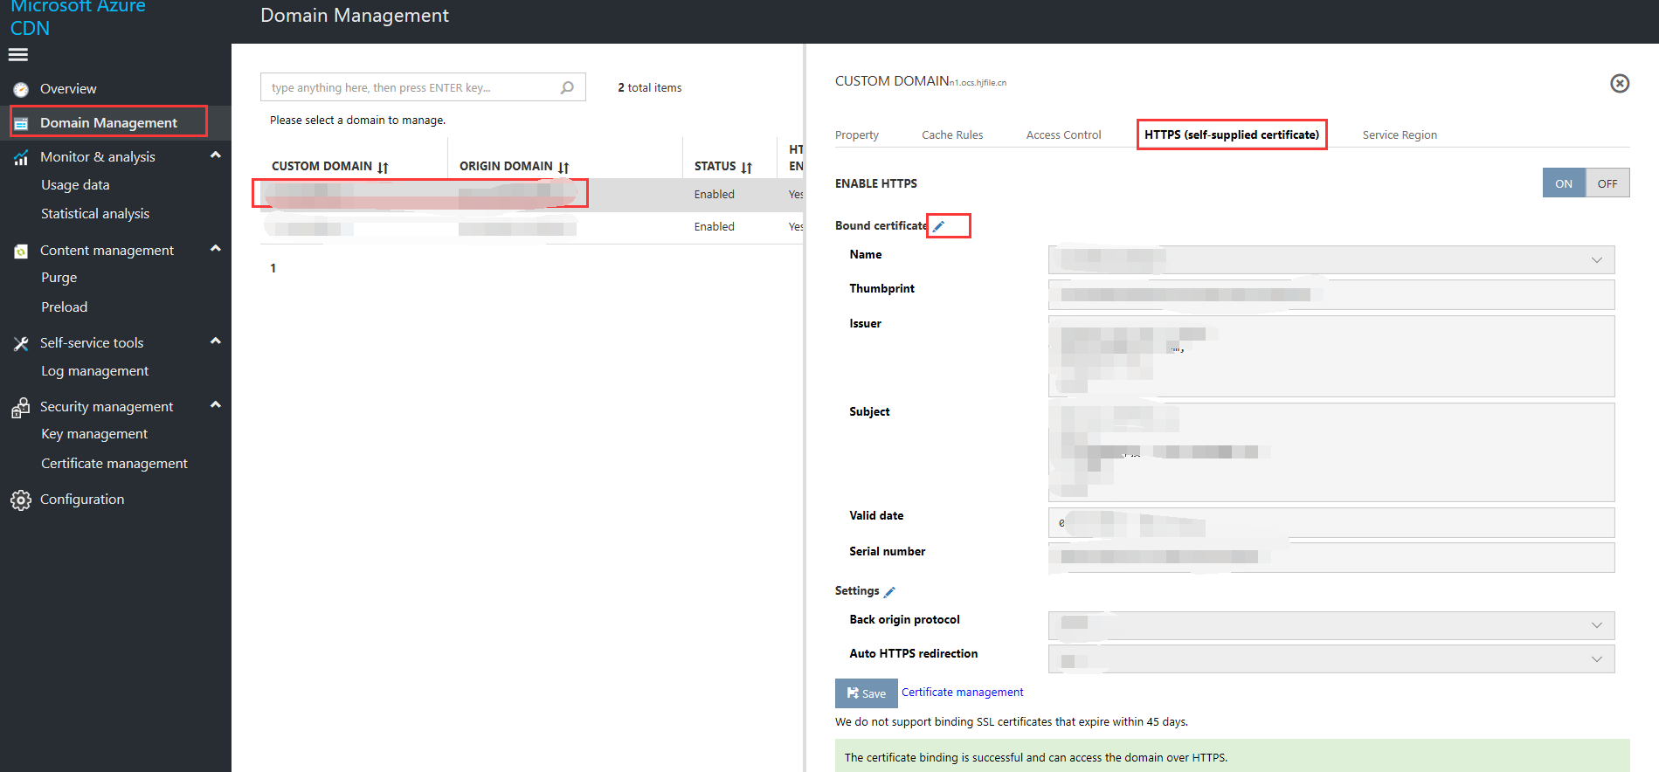The height and width of the screenshot is (772, 1659).
Task: Switch to the Cache Rules tab
Action: (952, 135)
